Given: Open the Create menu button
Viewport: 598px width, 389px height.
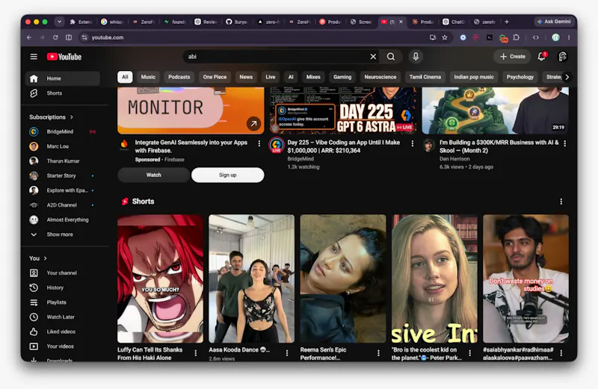Looking at the screenshot, I should pos(513,57).
